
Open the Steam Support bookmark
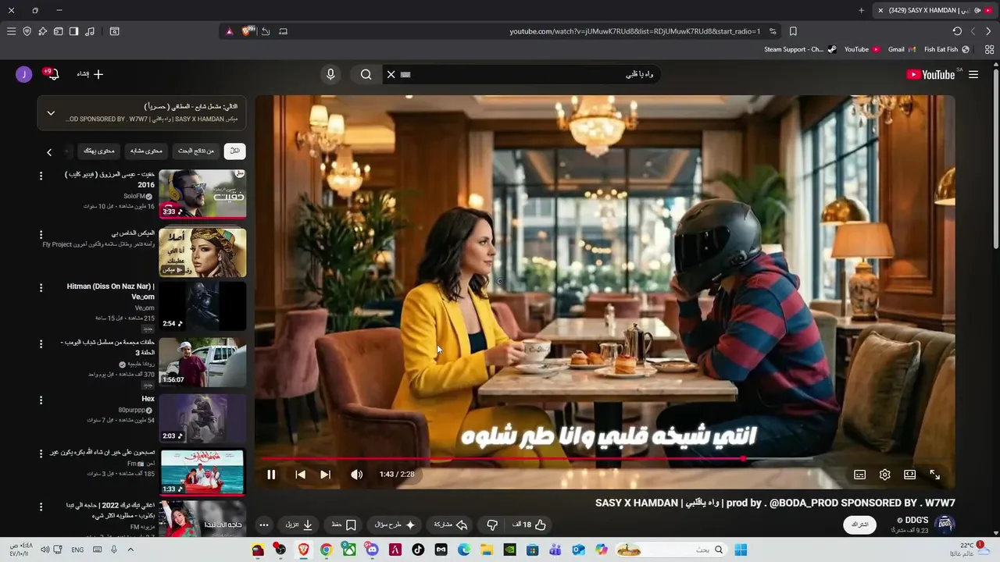click(800, 49)
